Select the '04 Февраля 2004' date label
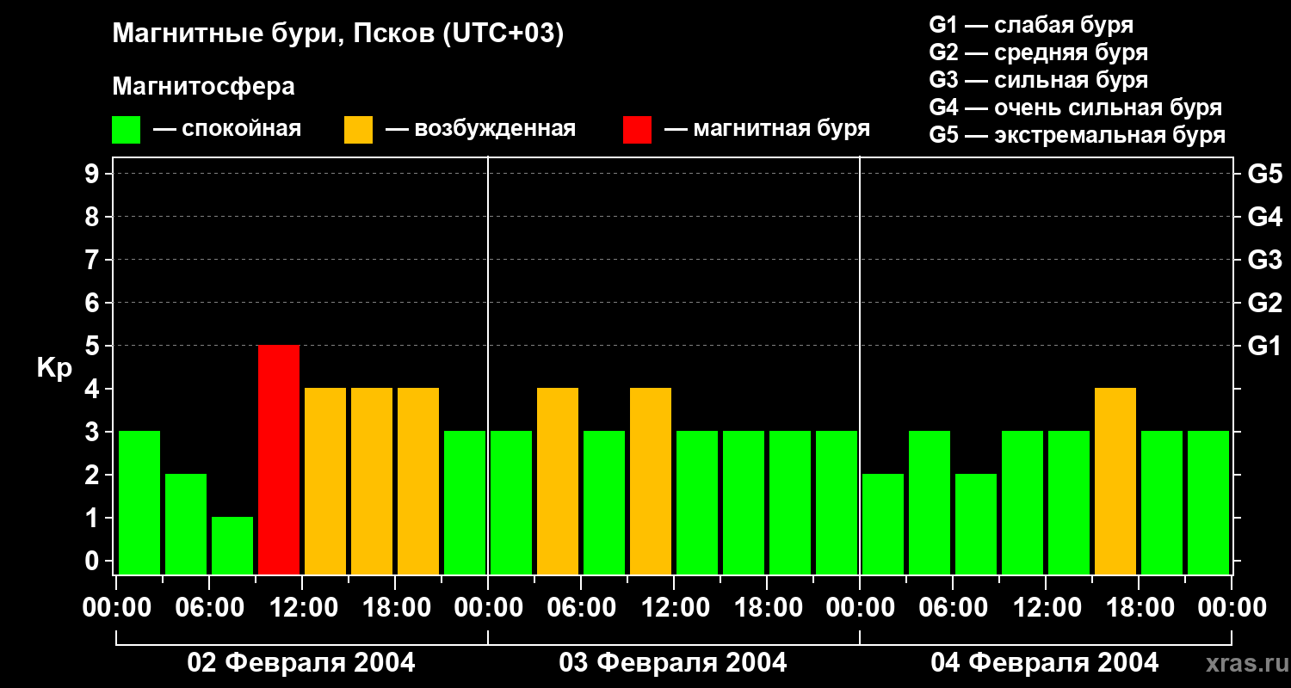Screen dimensions: 1291x688 coord(1045,663)
